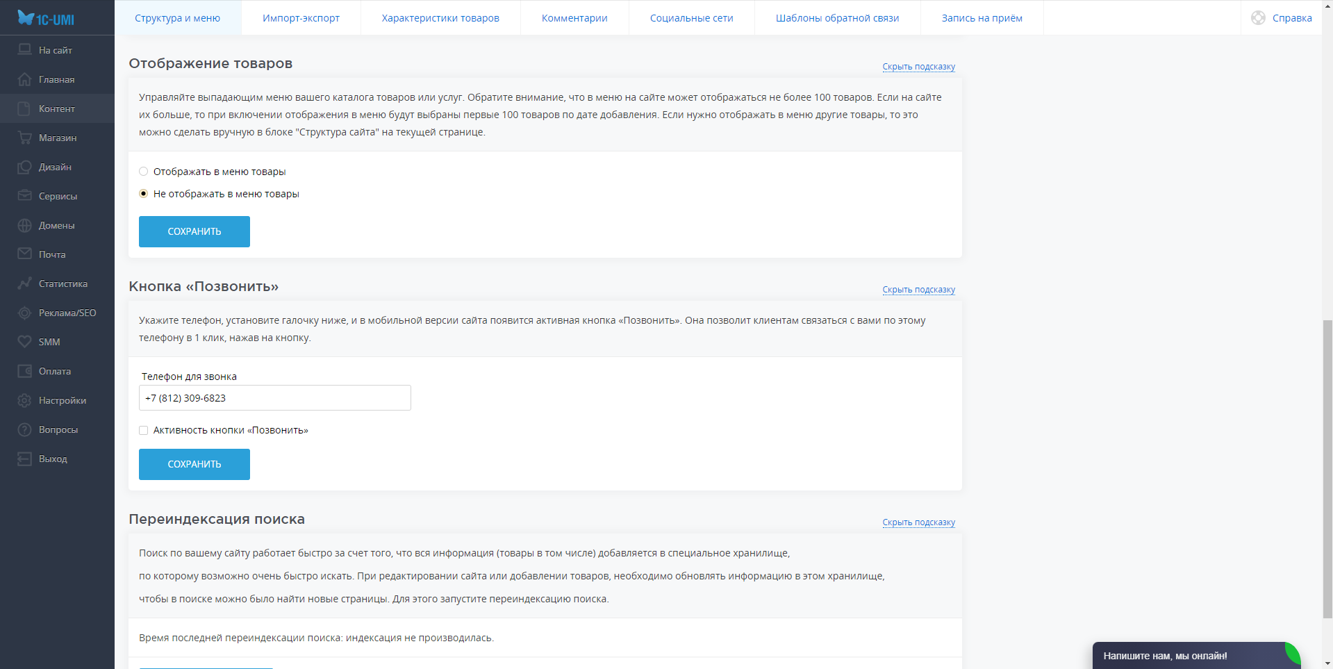Hide hint for 'Переиндексация поиска' section

(918, 522)
